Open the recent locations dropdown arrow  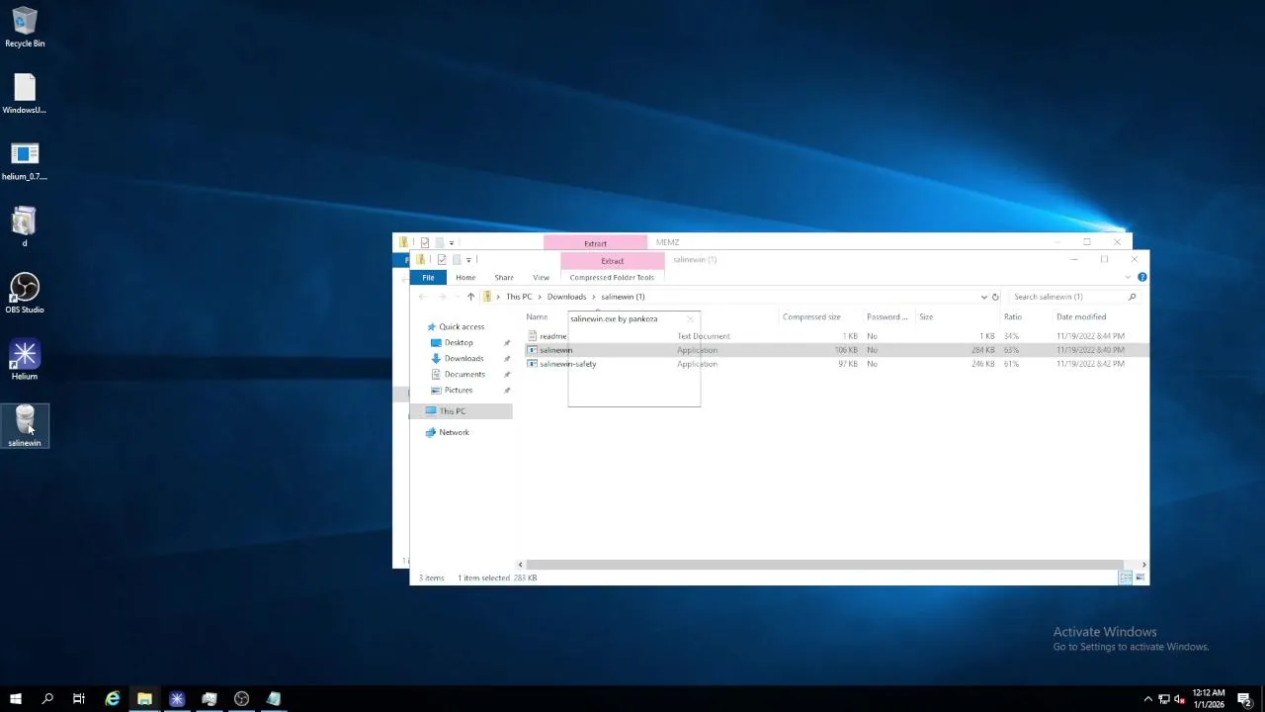click(x=456, y=297)
